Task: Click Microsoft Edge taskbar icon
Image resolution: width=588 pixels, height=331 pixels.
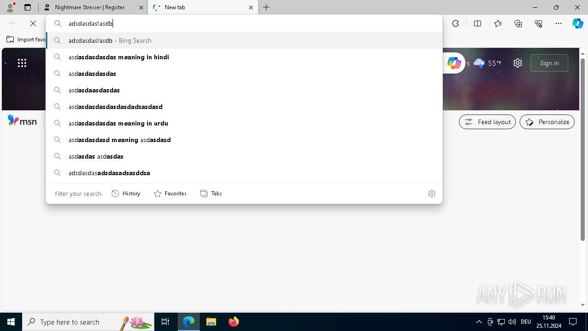Action: (x=189, y=322)
